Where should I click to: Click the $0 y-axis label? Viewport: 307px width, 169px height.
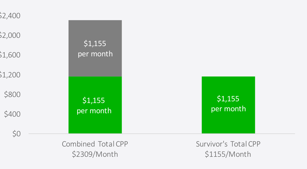coord(16,134)
